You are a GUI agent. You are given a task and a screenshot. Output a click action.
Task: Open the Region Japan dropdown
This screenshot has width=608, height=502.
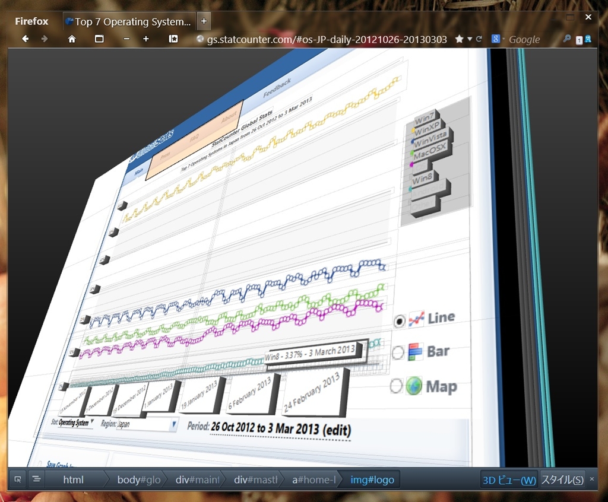(173, 424)
